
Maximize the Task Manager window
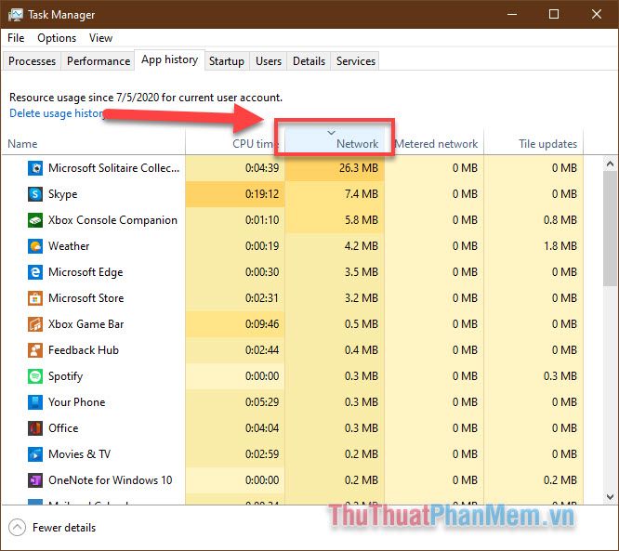tap(554, 14)
